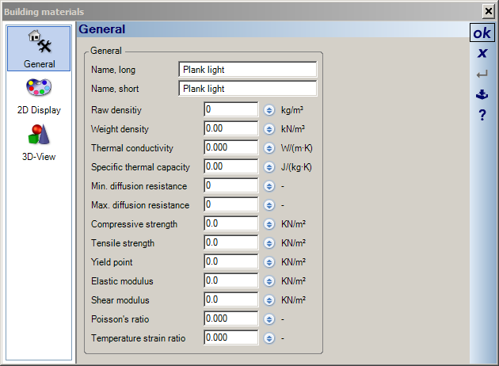This screenshot has height=366, width=499.
Task: Cancel using the blue x icon
Action: [482, 53]
